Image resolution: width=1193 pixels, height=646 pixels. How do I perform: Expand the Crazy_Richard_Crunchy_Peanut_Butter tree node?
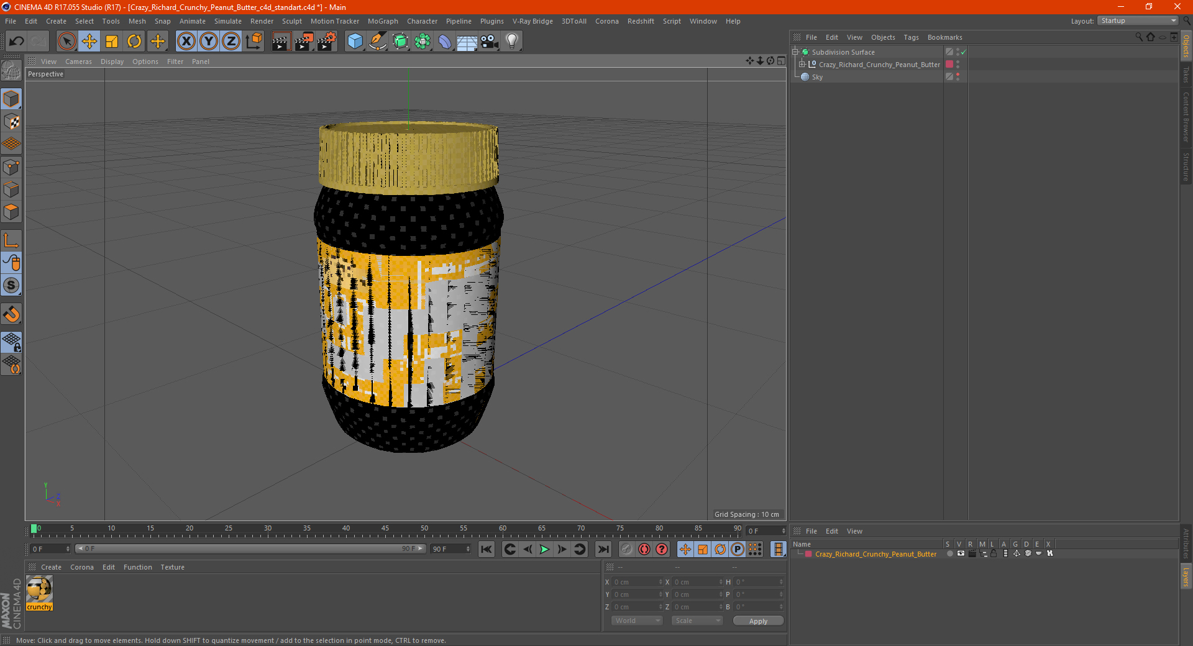[x=802, y=65]
